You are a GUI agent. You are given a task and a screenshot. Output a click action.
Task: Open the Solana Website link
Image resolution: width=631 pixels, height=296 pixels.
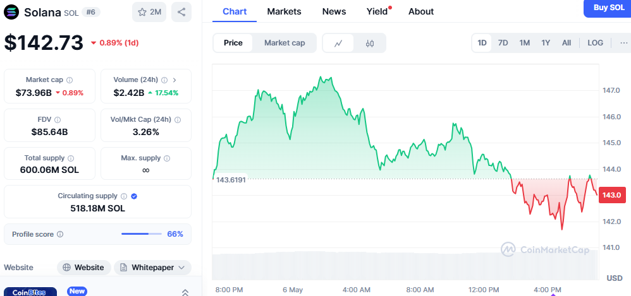(84, 268)
